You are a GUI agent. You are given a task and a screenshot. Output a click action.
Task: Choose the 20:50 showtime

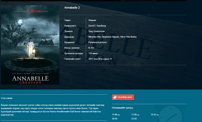(x=115, y=119)
